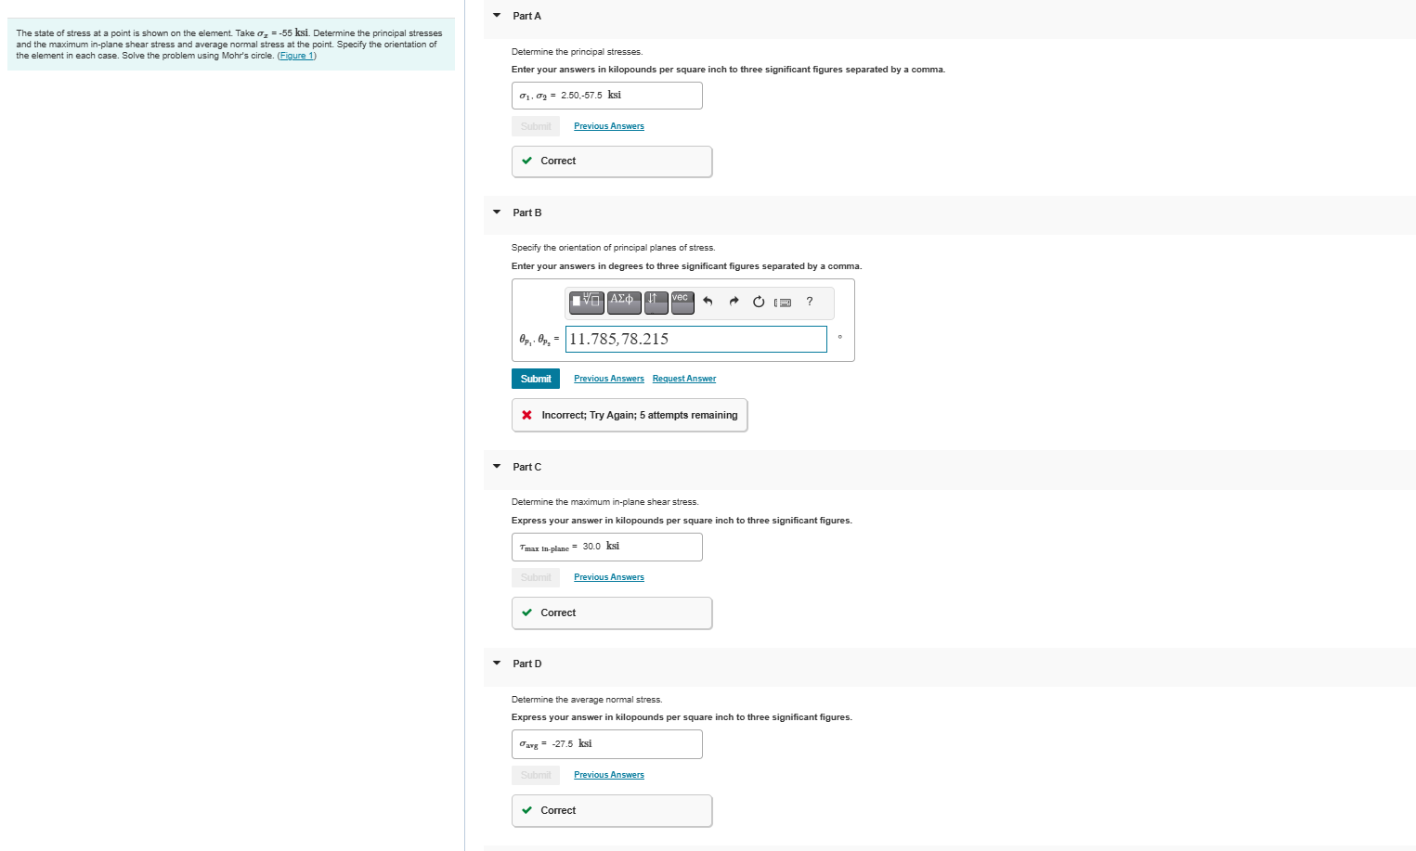Submit the Part B answer
1416x851 pixels.
pyautogui.click(x=536, y=379)
